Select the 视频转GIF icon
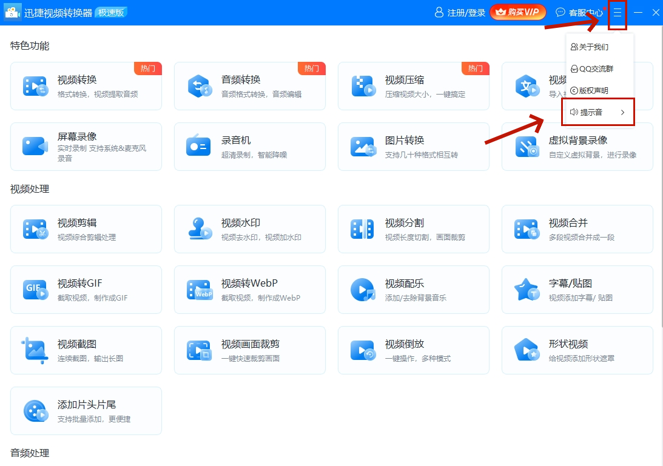The image size is (663, 466). [x=36, y=290]
